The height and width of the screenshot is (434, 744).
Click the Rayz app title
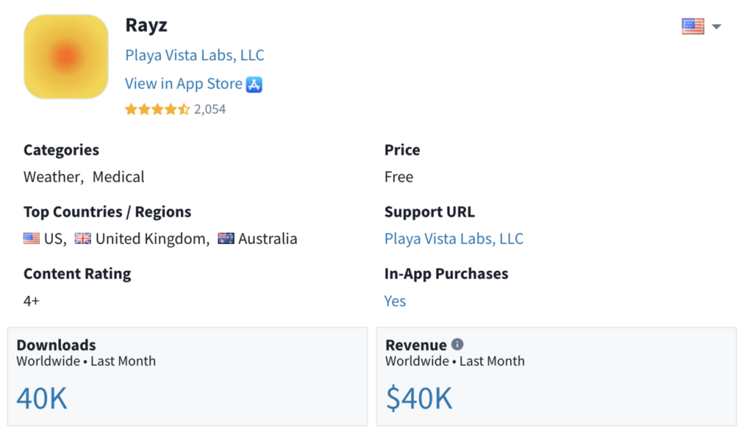(146, 25)
